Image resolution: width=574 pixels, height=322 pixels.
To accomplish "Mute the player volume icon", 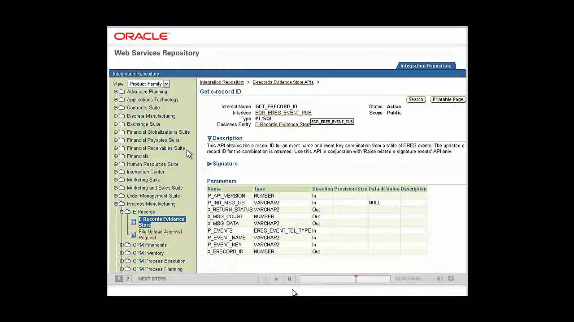I will click(x=439, y=279).
